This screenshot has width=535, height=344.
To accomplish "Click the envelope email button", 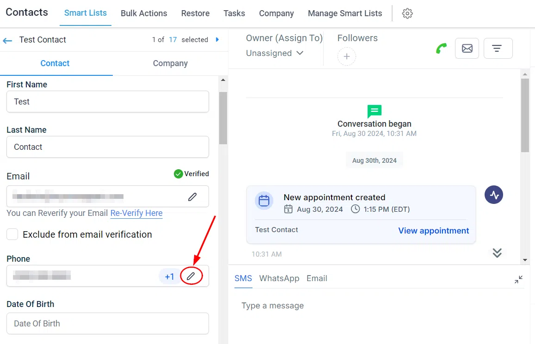I will pyautogui.click(x=467, y=49).
